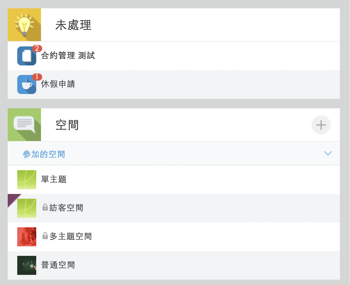Click the lock icon beside 訪客空間
Screen dimensions: 350x285
click(x=45, y=207)
